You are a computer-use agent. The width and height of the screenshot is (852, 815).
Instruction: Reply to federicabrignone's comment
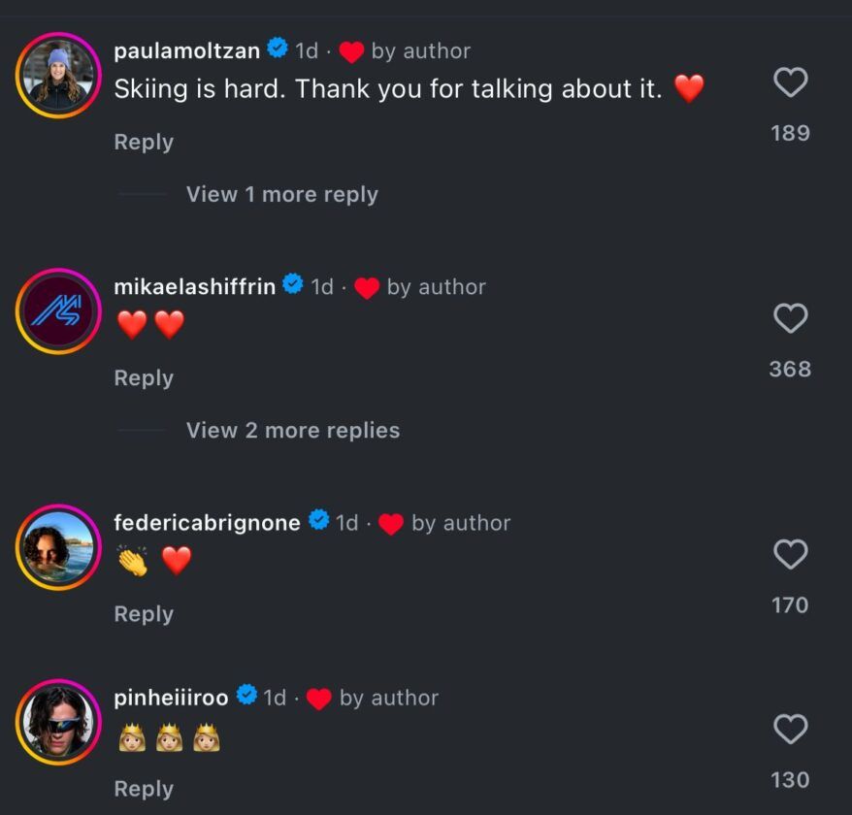pyautogui.click(x=144, y=614)
